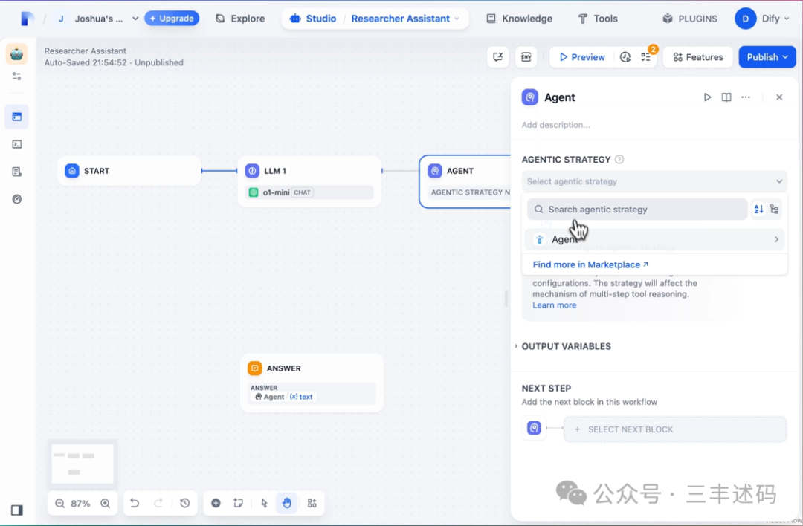
Task: Open Agent node help book icon
Action: [726, 97]
